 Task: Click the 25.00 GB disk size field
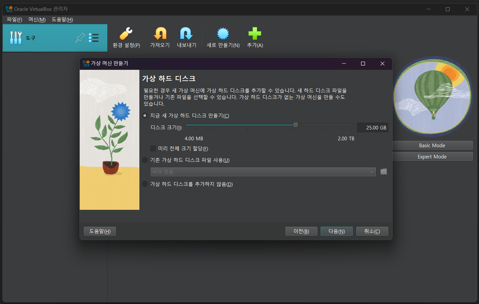(x=373, y=128)
